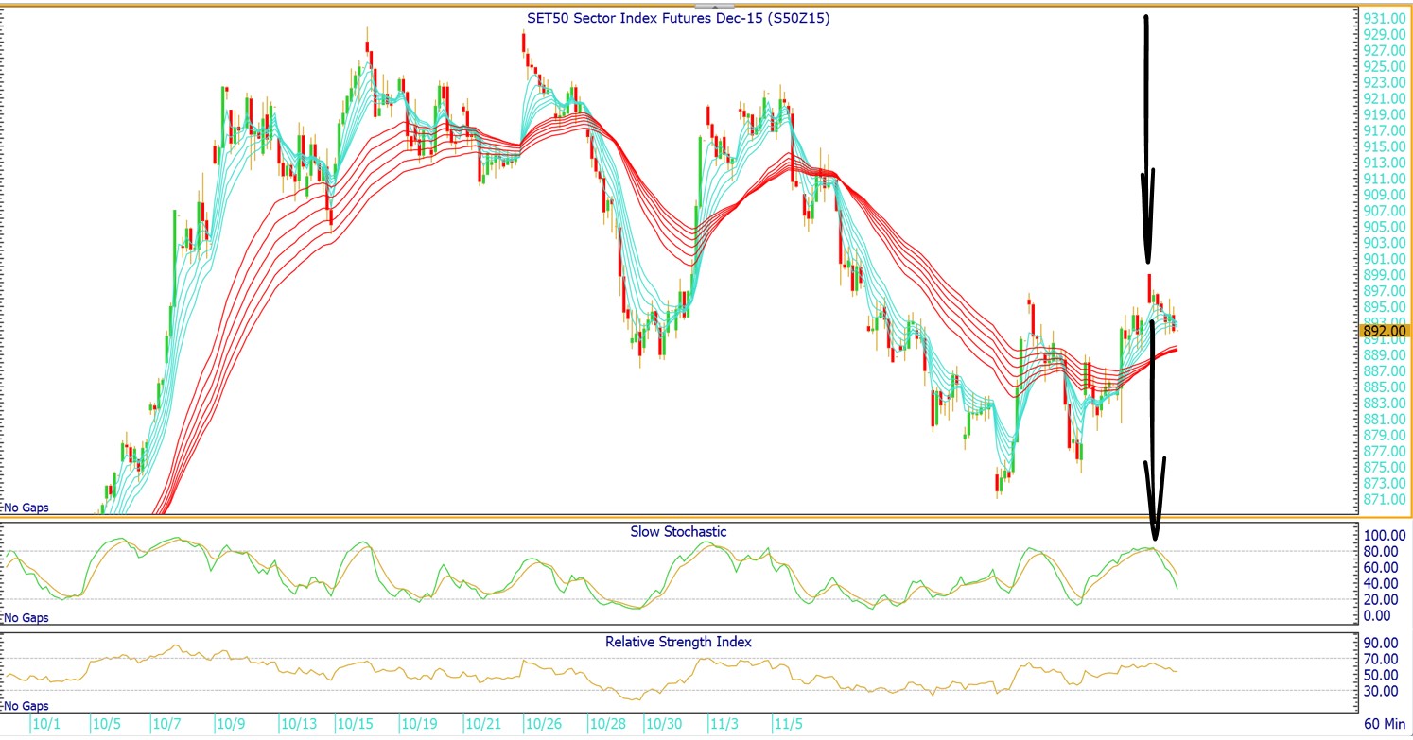Click the 10/21 date label
The height and width of the screenshot is (740, 1413).
click(x=482, y=724)
